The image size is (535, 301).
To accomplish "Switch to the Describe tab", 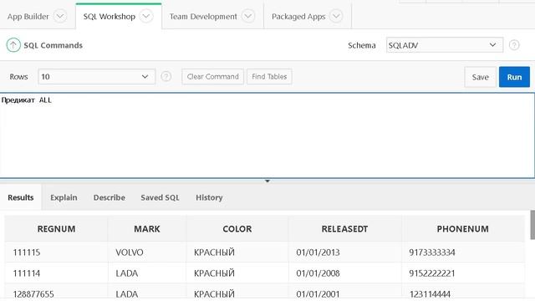I will pyautogui.click(x=110, y=197).
